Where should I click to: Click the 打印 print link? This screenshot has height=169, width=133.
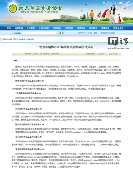(102, 54)
